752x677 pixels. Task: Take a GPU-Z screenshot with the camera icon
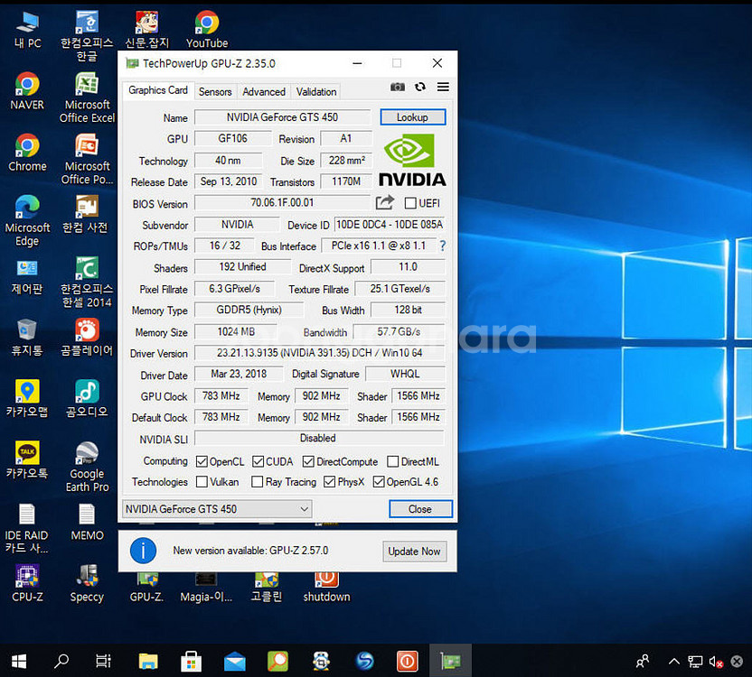tap(397, 87)
